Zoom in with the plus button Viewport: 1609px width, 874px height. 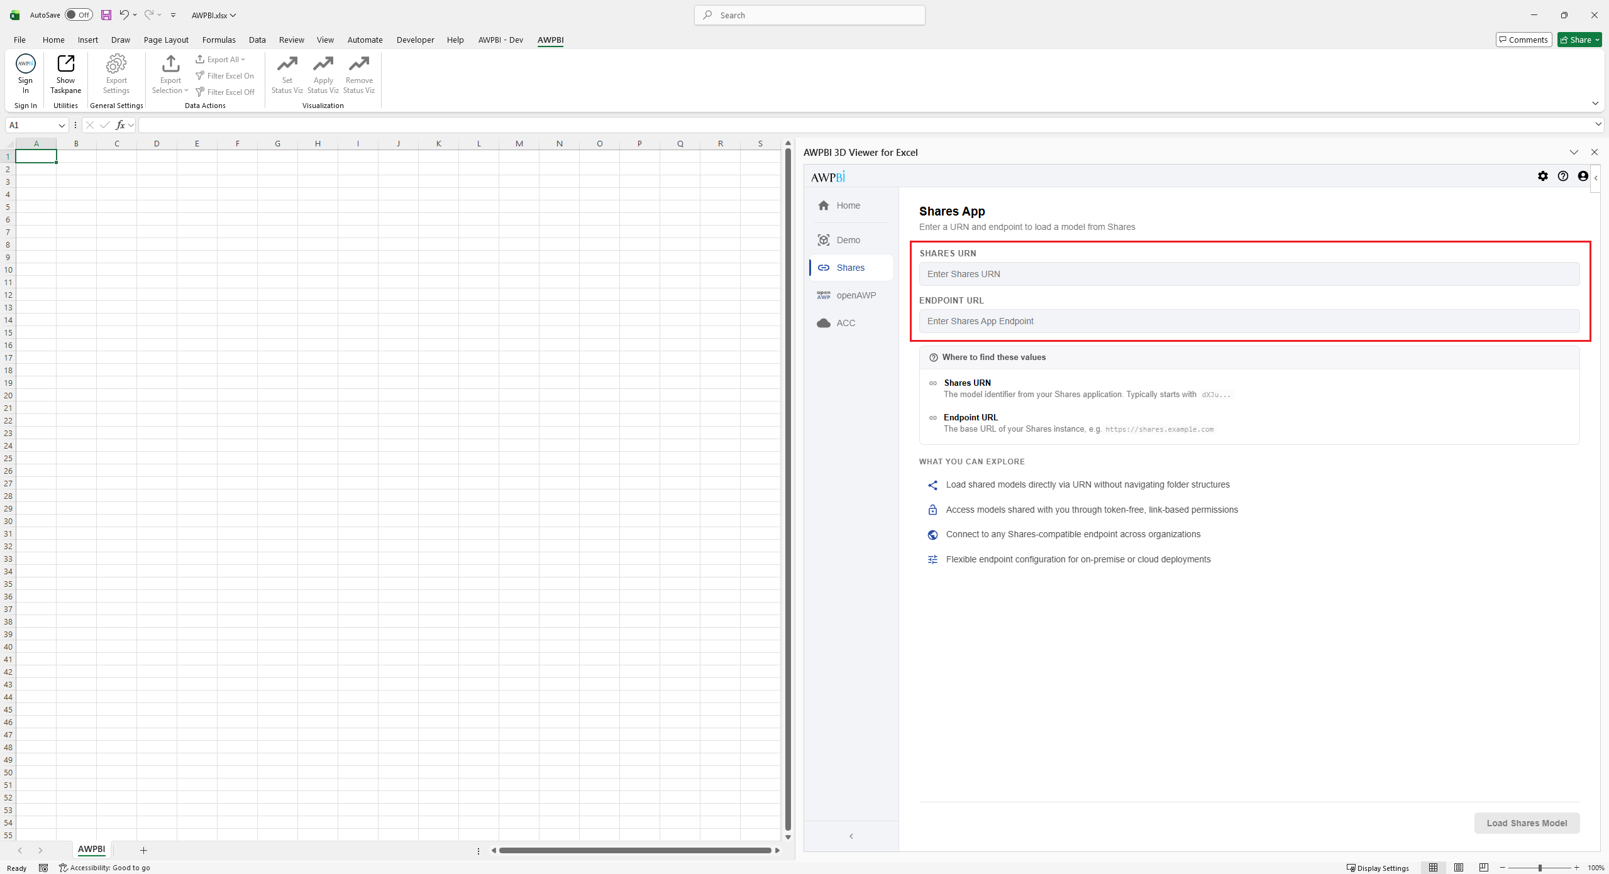[1576, 868]
